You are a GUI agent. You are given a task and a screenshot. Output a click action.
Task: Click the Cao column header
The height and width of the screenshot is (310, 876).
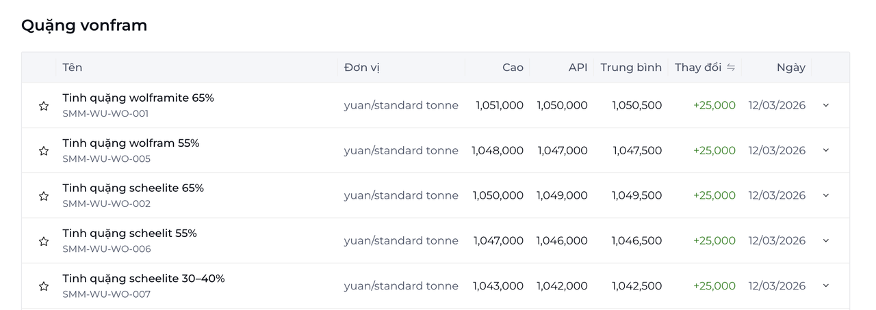(x=513, y=67)
